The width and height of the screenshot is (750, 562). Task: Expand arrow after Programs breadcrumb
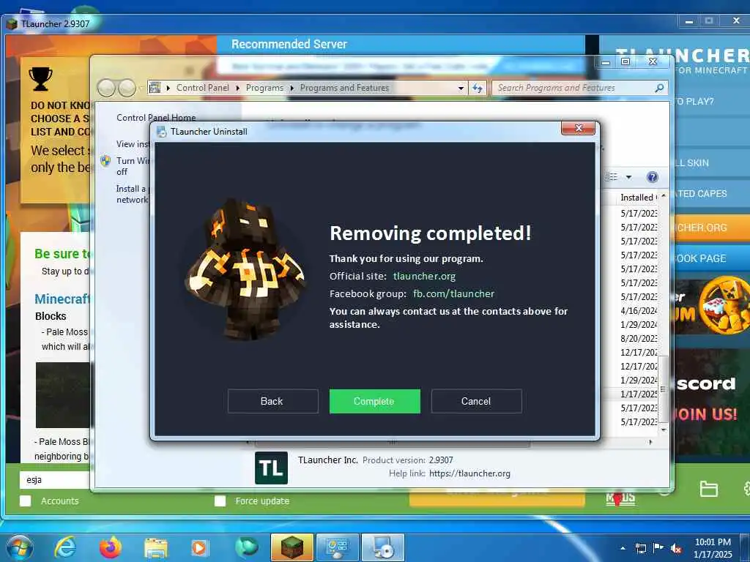[x=292, y=88]
